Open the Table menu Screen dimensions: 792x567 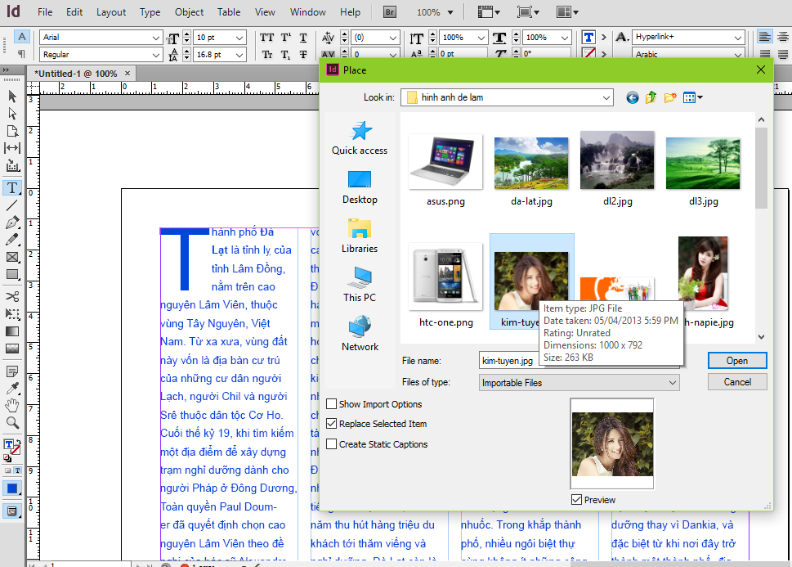229,12
